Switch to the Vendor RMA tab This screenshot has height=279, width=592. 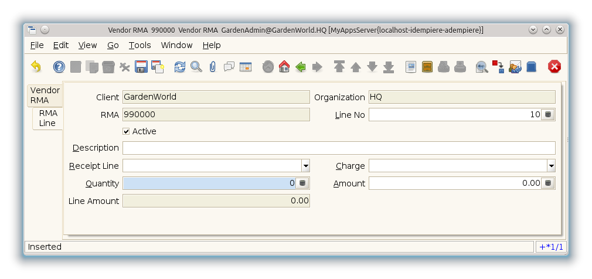pos(45,95)
